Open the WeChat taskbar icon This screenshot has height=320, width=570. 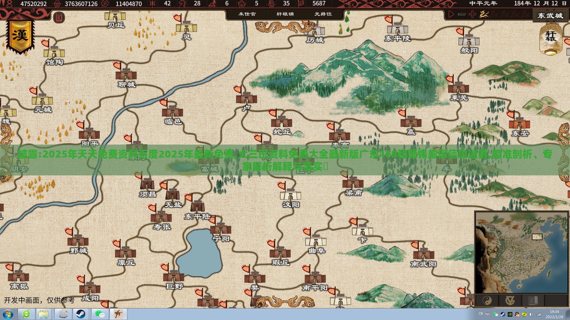pos(100,314)
